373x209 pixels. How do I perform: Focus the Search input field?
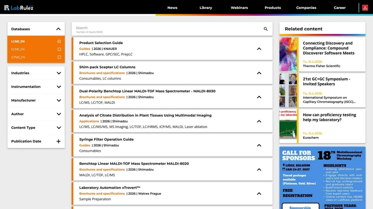(x=166, y=29)
